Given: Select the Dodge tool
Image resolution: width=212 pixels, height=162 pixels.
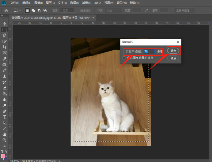Looking at the screenshot, I should pyautogui.click(x=4, y=105).
